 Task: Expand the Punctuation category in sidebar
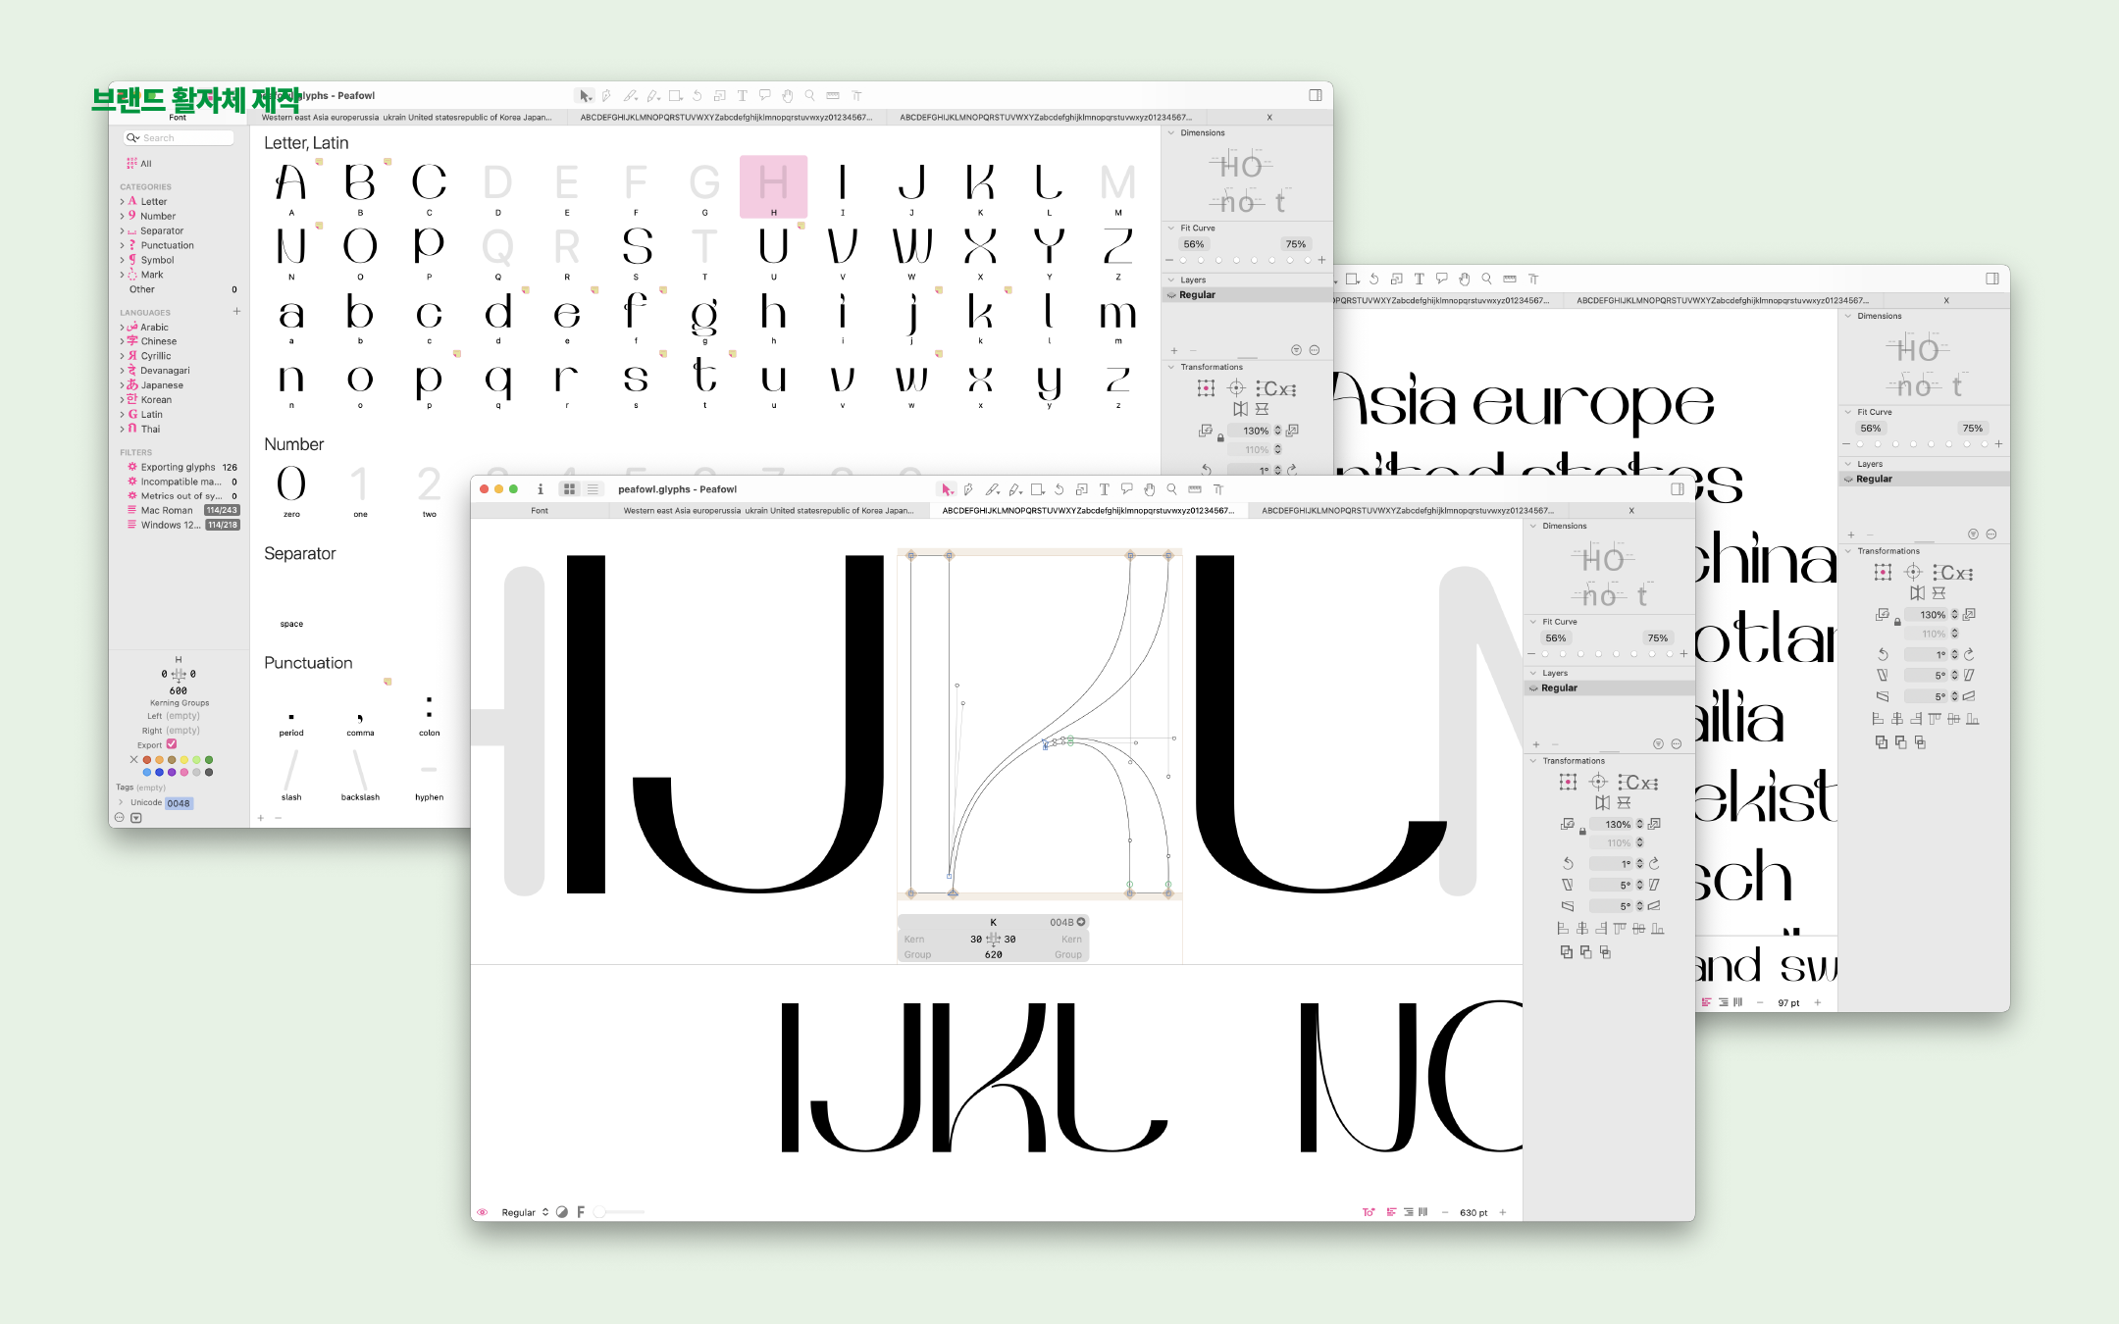coord(123,245)
